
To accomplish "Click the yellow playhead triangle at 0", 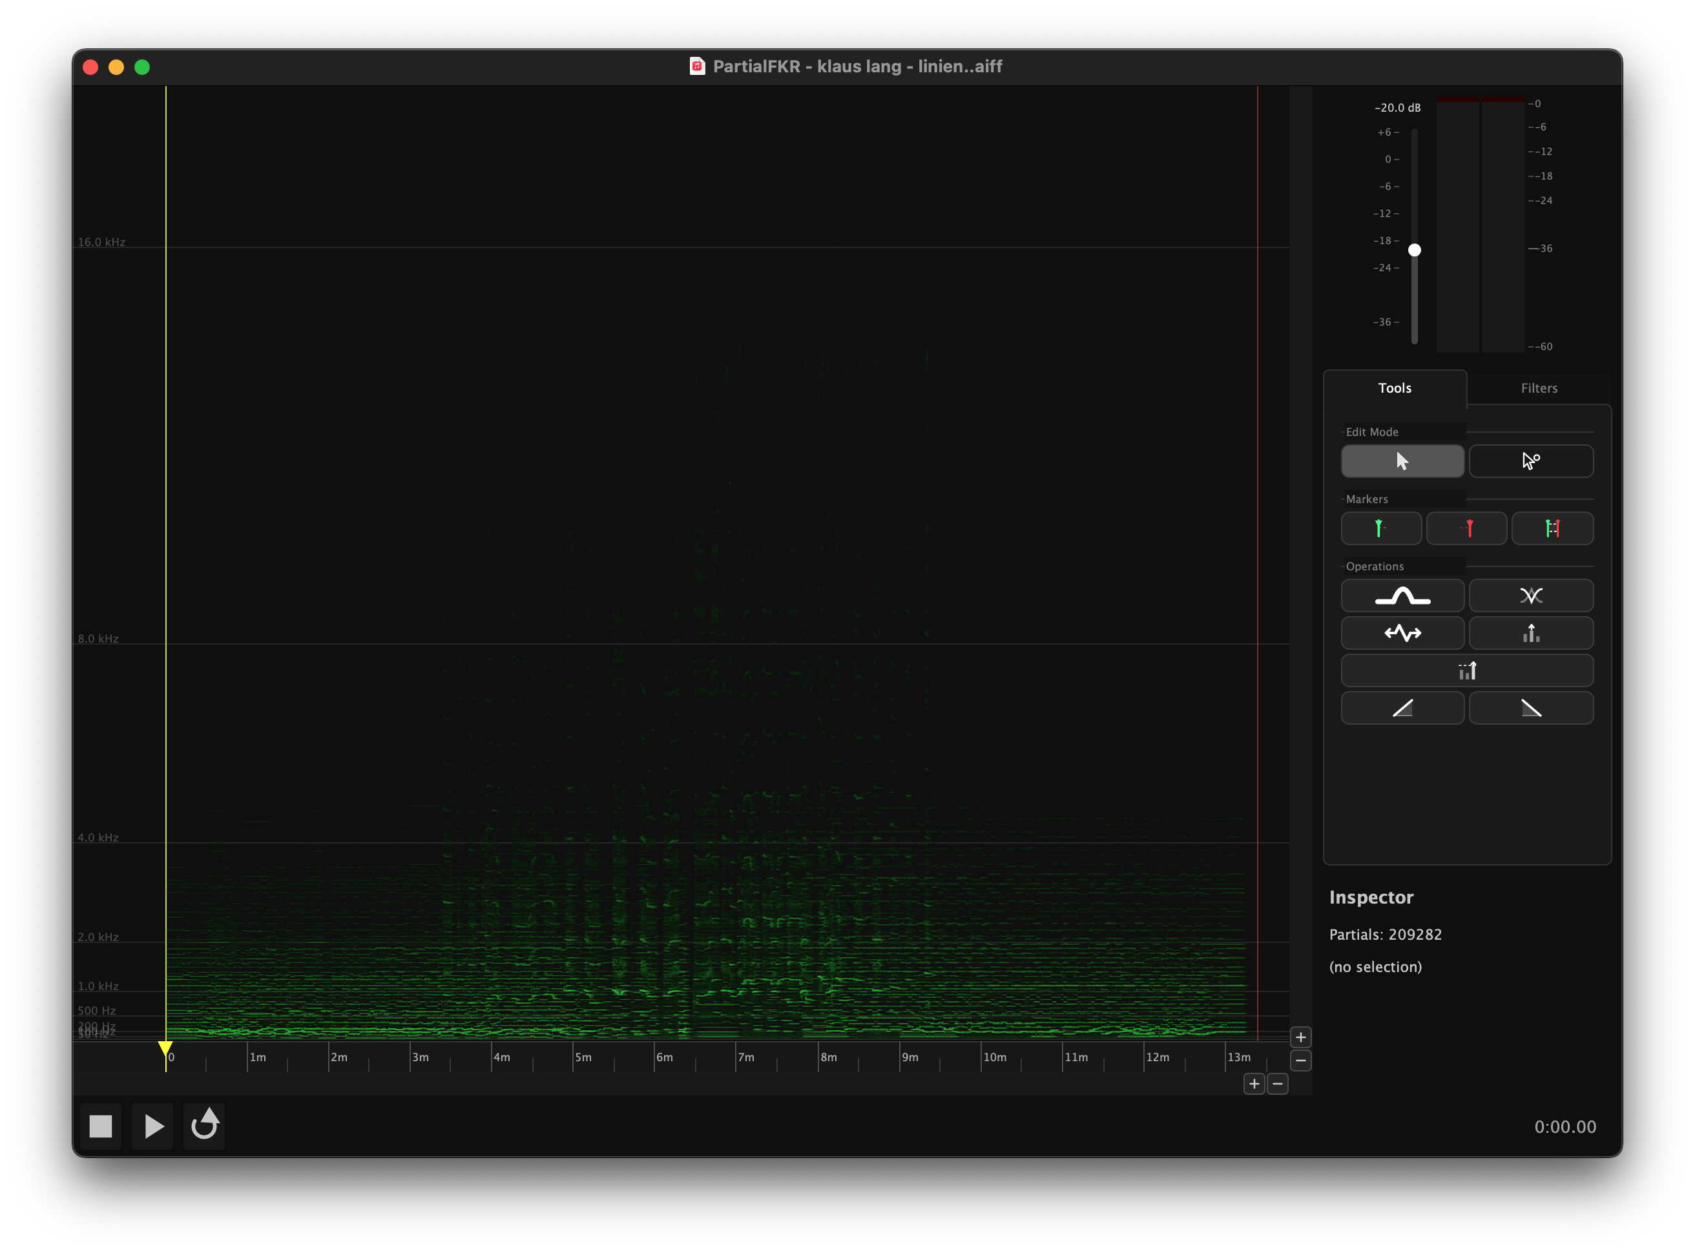I will [165, 1049].
